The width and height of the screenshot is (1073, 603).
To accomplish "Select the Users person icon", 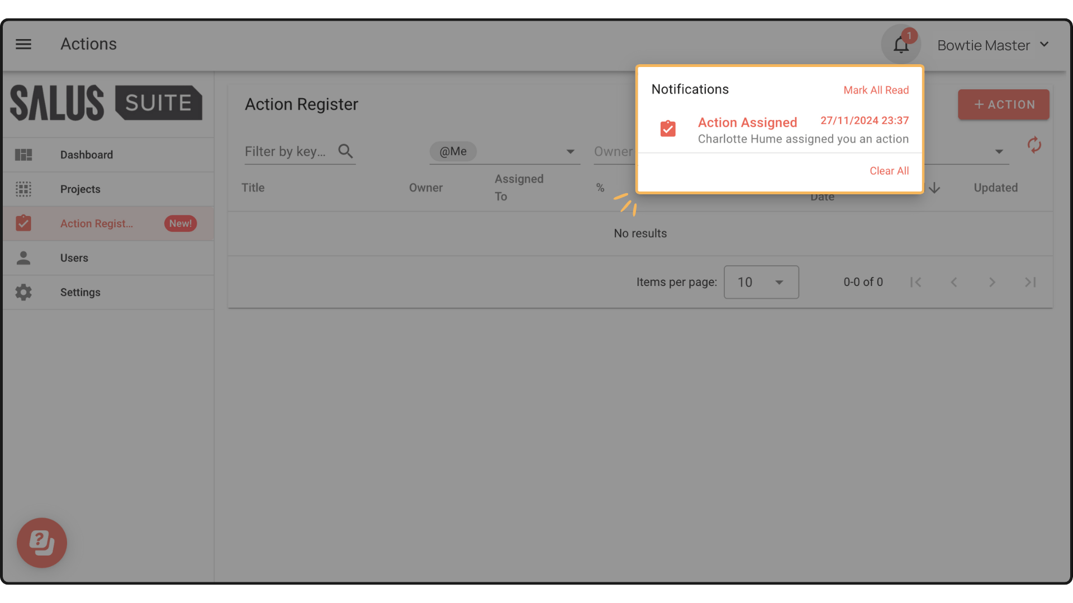I will [x=23, y=258].
